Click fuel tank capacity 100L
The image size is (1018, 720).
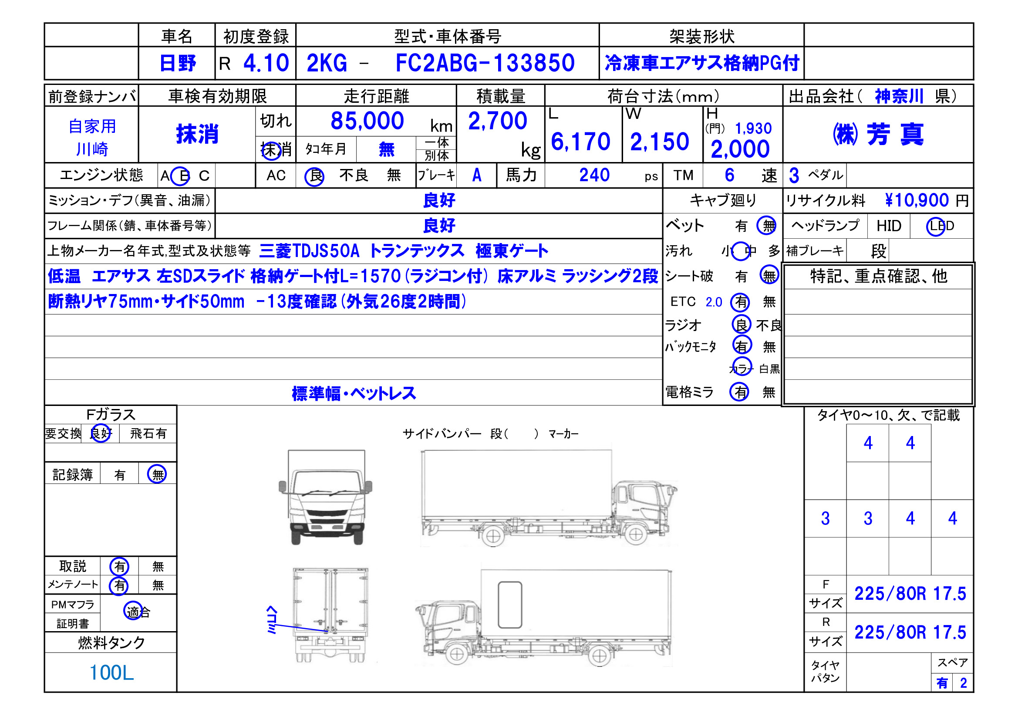pos(111,673)
